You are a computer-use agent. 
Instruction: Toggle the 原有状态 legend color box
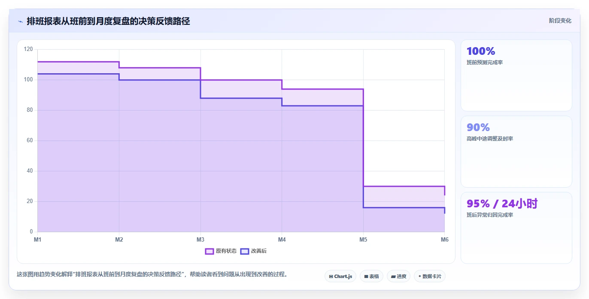pos(209,251)
